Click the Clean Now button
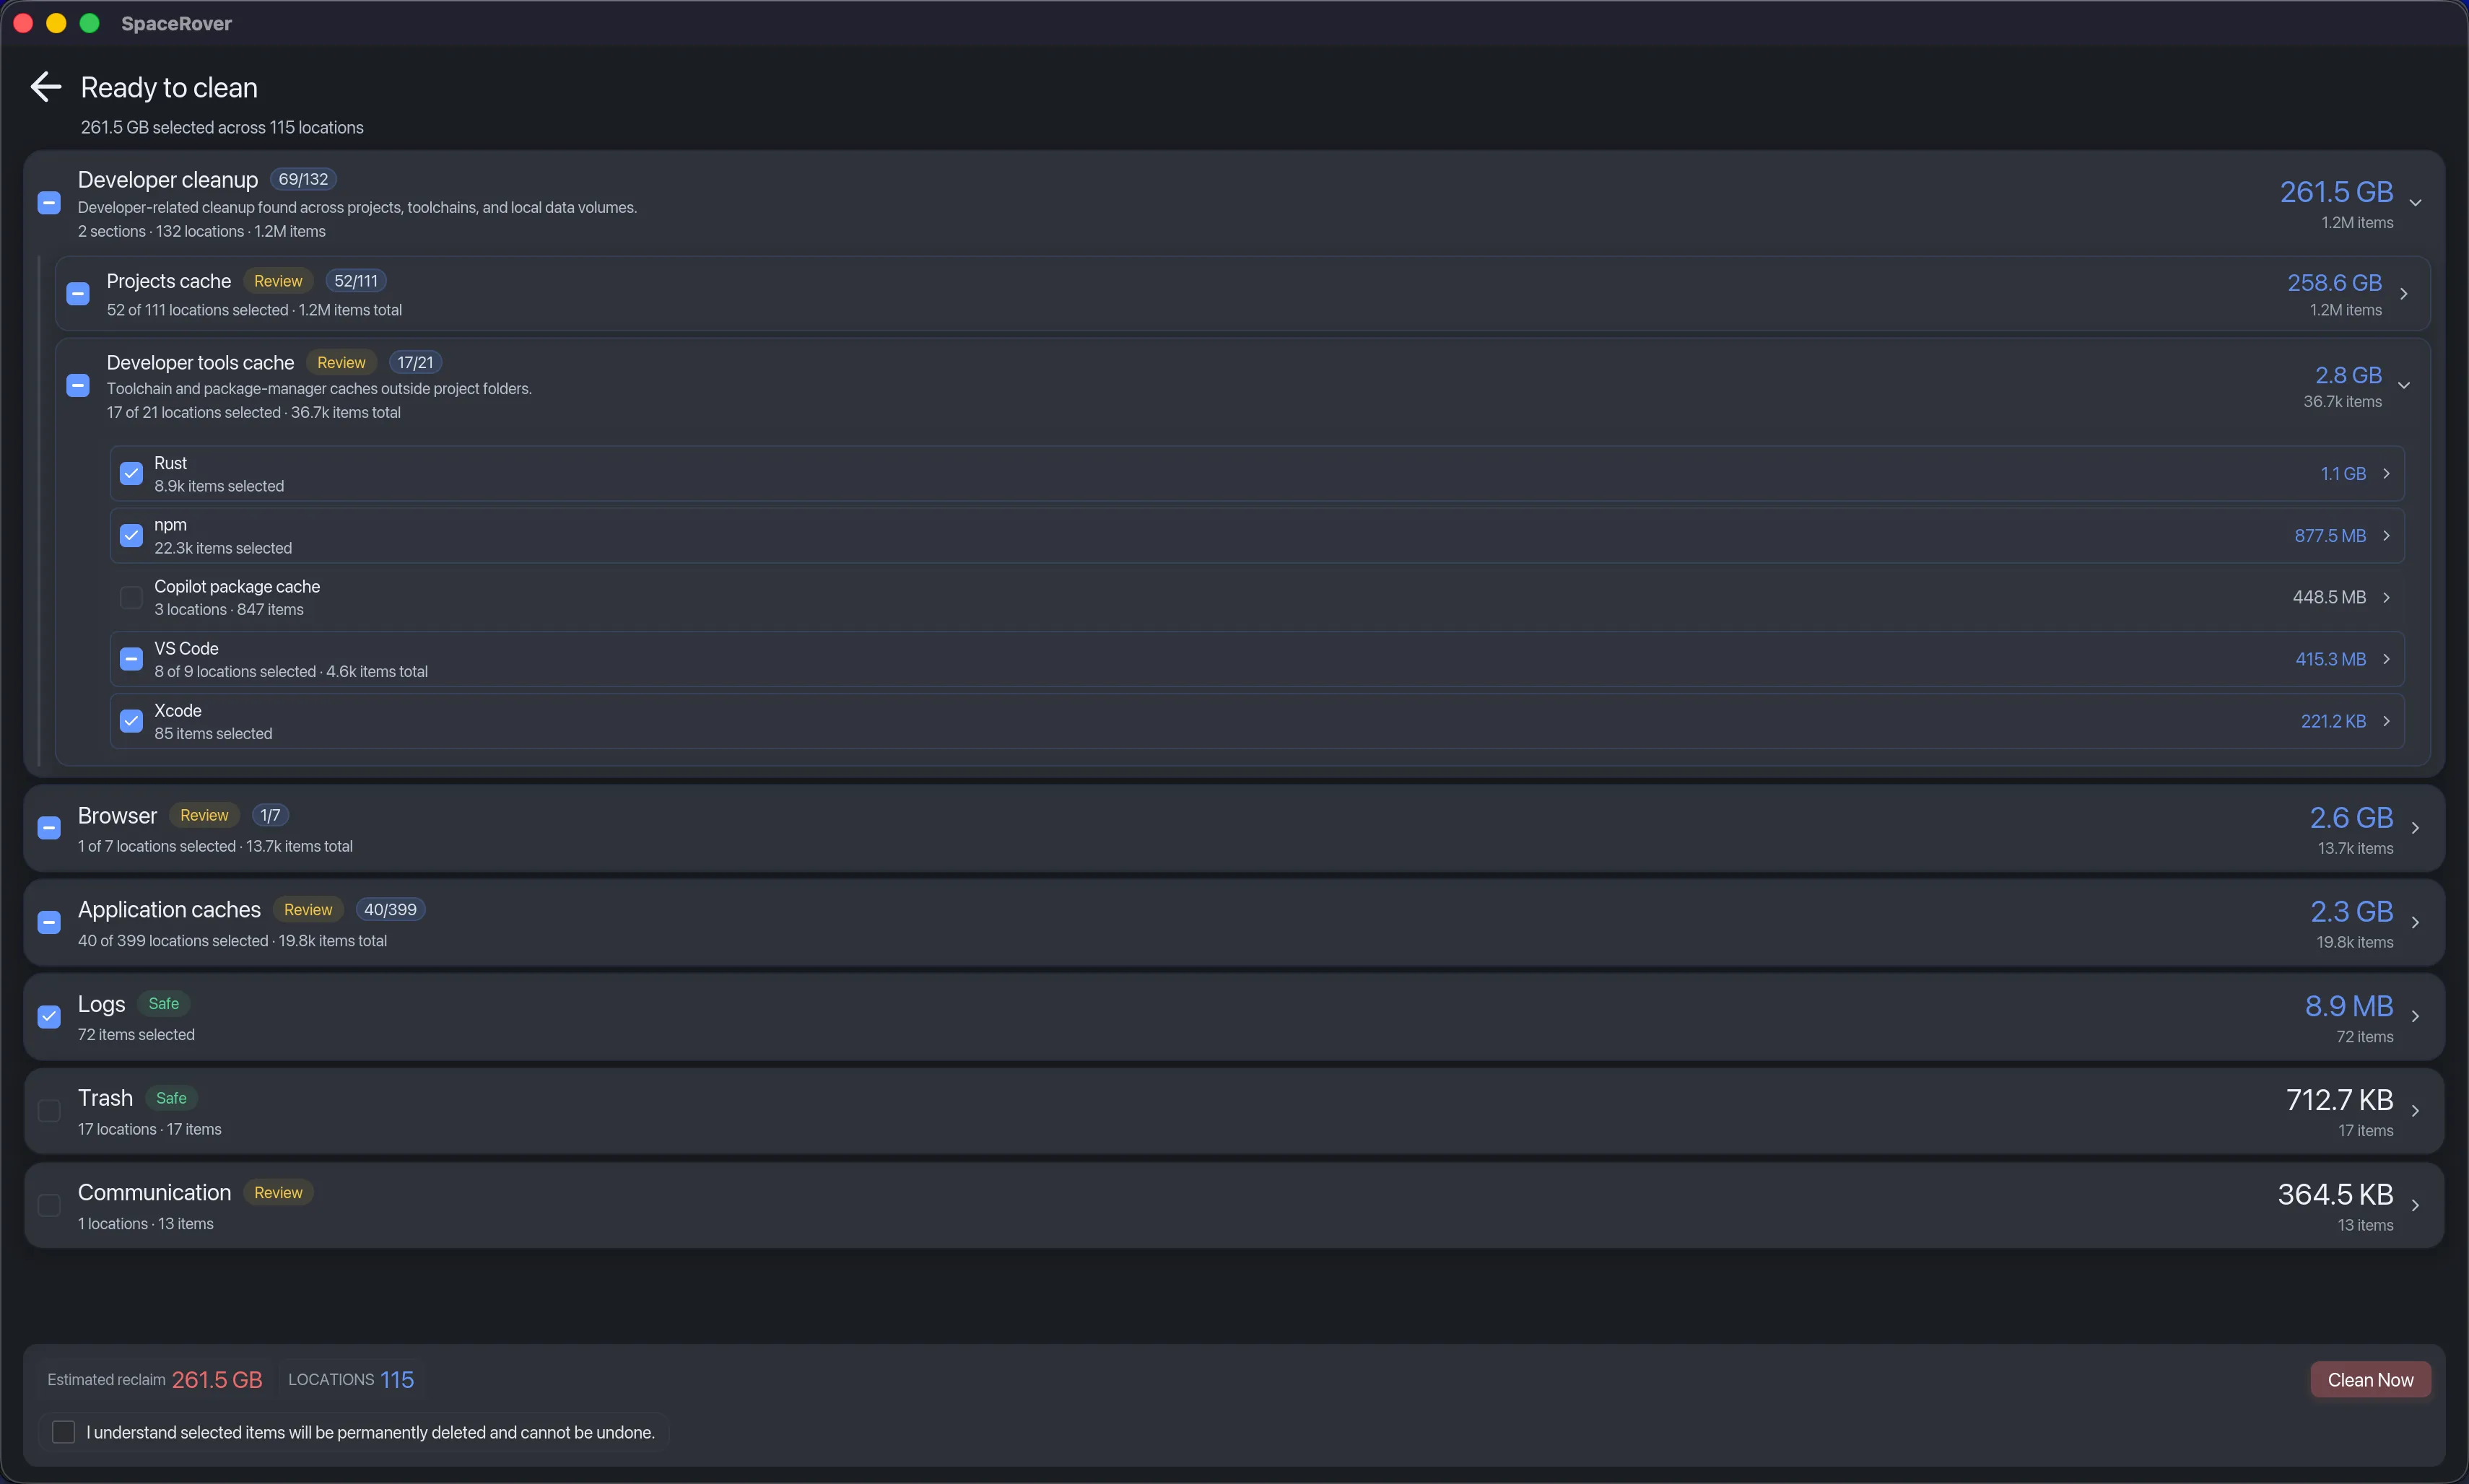Image resolution: width=2469 pixels, height=1484 pixels. 2370,1380
